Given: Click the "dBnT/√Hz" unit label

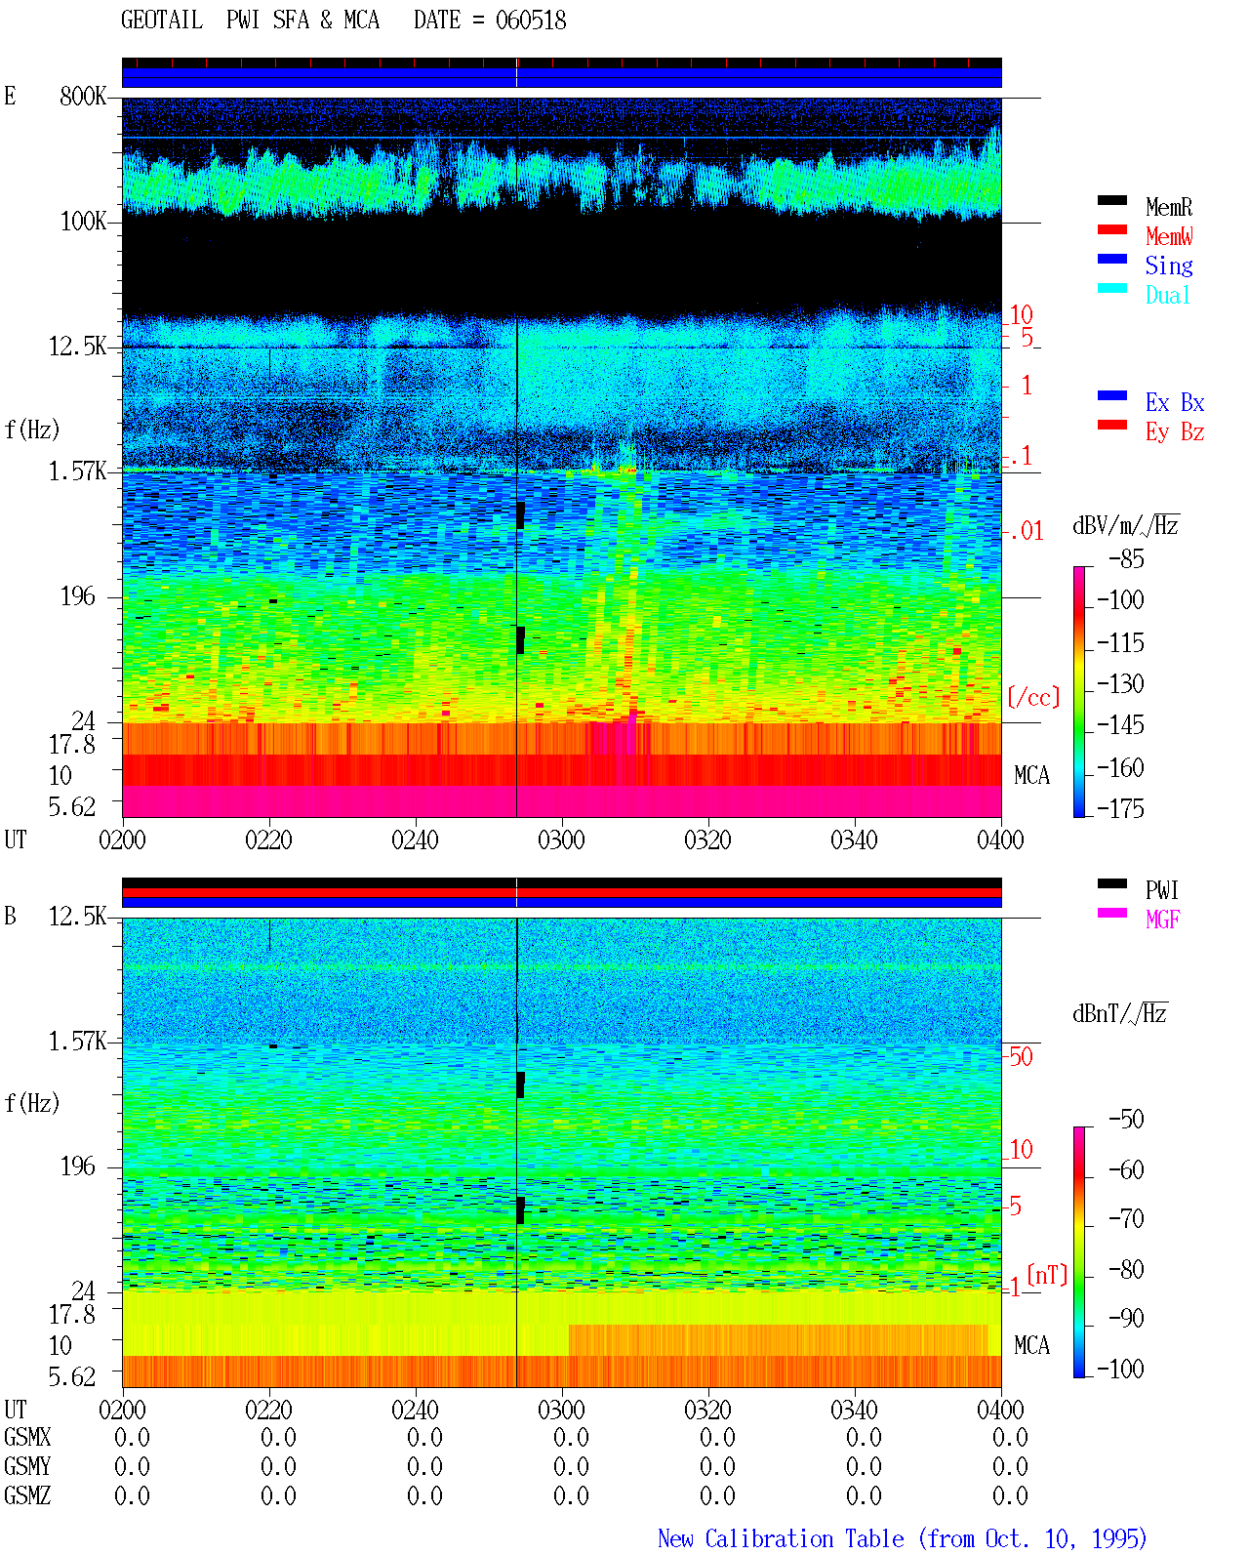Looking at the screenshot, I should pos(1120,1013).
